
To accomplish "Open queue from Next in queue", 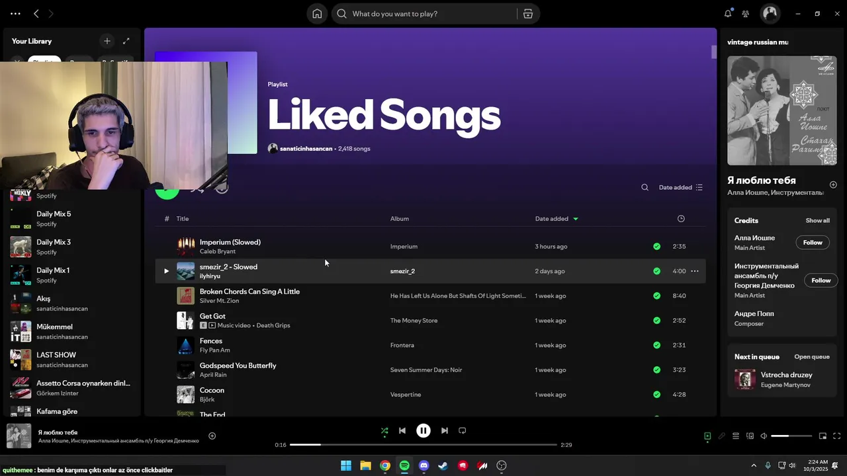I will (812, 357).
